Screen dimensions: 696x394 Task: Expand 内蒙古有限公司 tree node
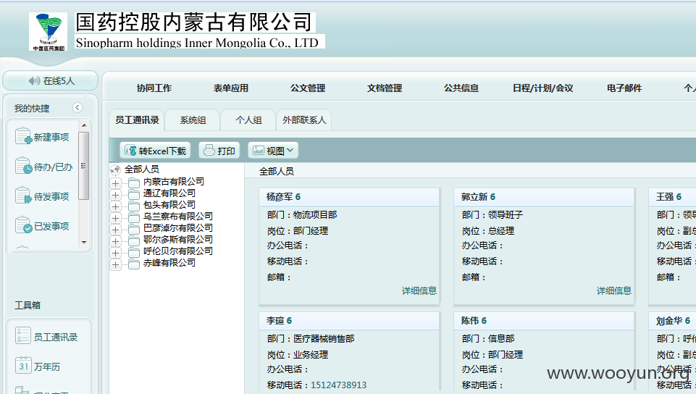[x=115, y=183]
